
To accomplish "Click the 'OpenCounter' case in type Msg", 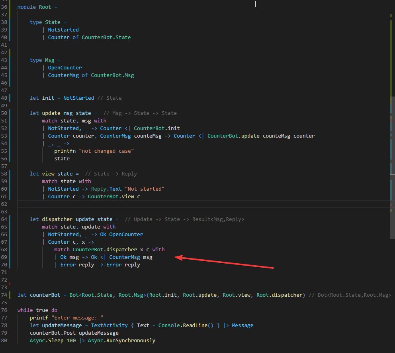I will click(x=65, y=68).
